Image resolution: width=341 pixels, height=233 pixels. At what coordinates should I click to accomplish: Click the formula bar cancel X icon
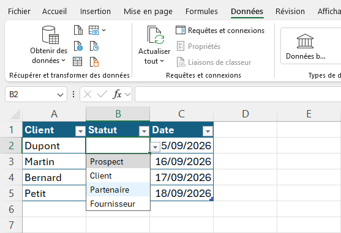tap(88, 94)
